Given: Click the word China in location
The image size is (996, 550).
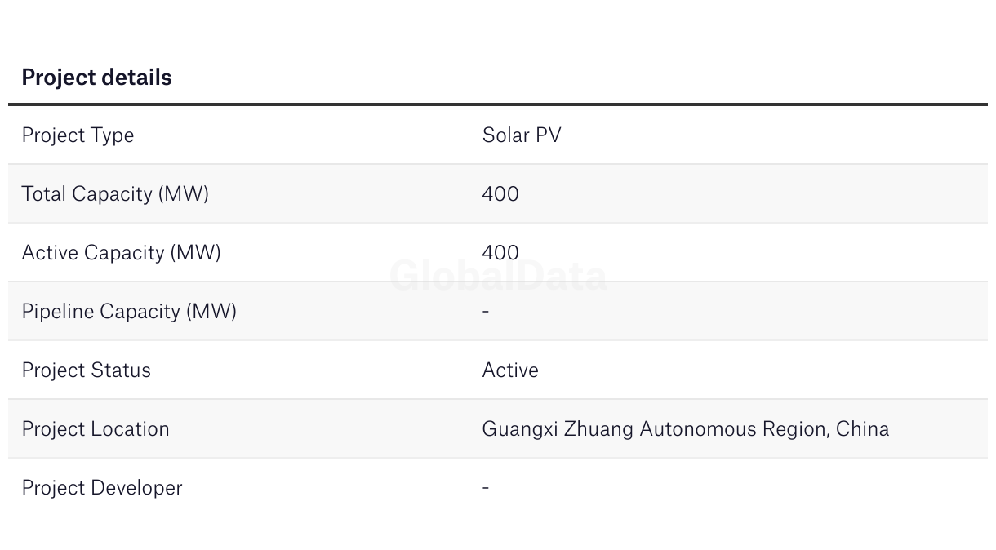Looking at the screenshot, I should [x=863, y=428].
